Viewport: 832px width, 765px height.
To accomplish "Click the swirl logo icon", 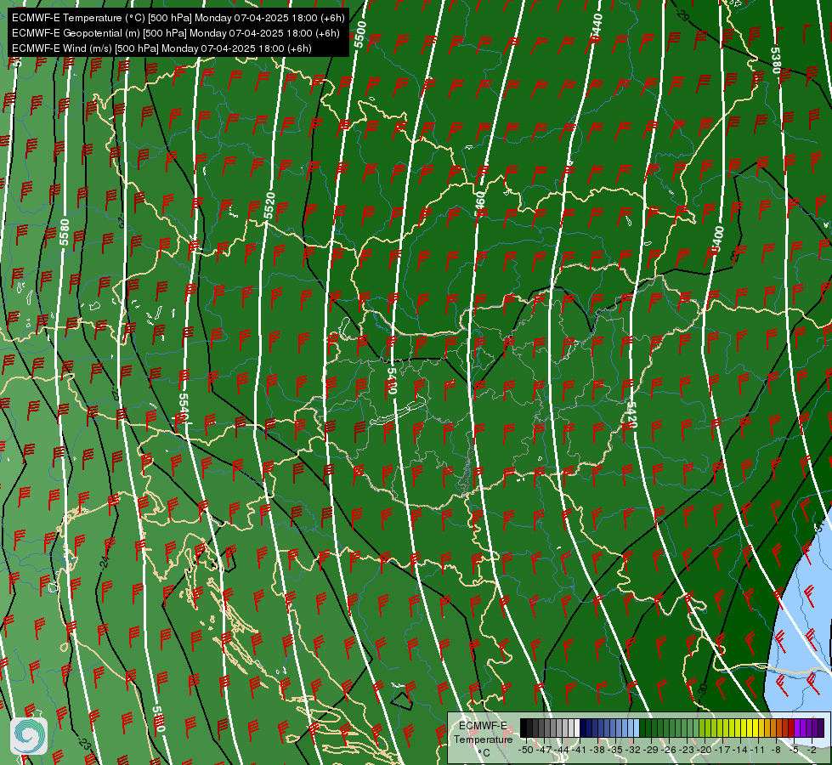I will 29,736.
